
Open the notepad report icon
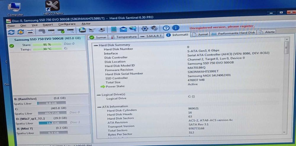click(x=113, y=29)
